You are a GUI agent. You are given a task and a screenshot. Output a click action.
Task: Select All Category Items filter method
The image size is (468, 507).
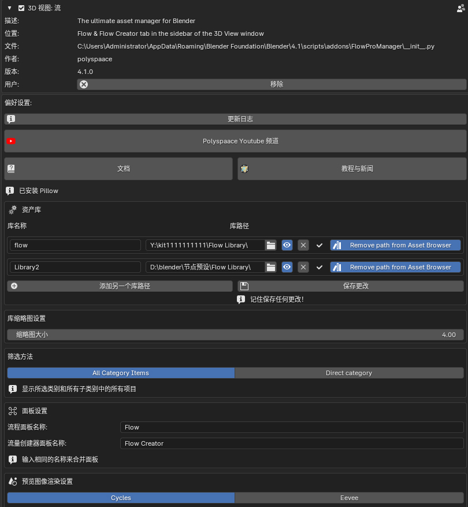tap(121, 373)
